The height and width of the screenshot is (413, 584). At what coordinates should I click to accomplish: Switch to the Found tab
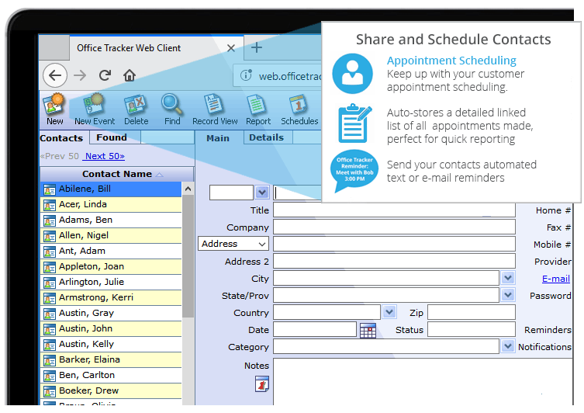[x=112, y=137]
